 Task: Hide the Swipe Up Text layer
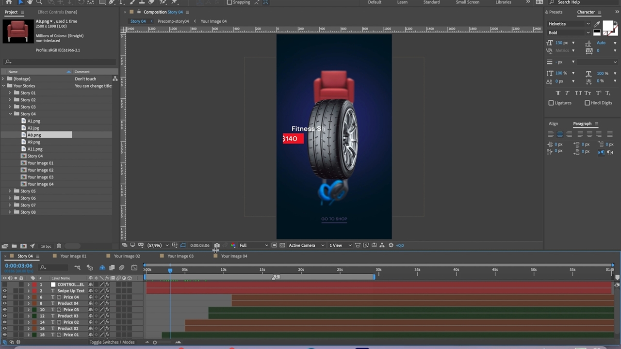(5, 291)
